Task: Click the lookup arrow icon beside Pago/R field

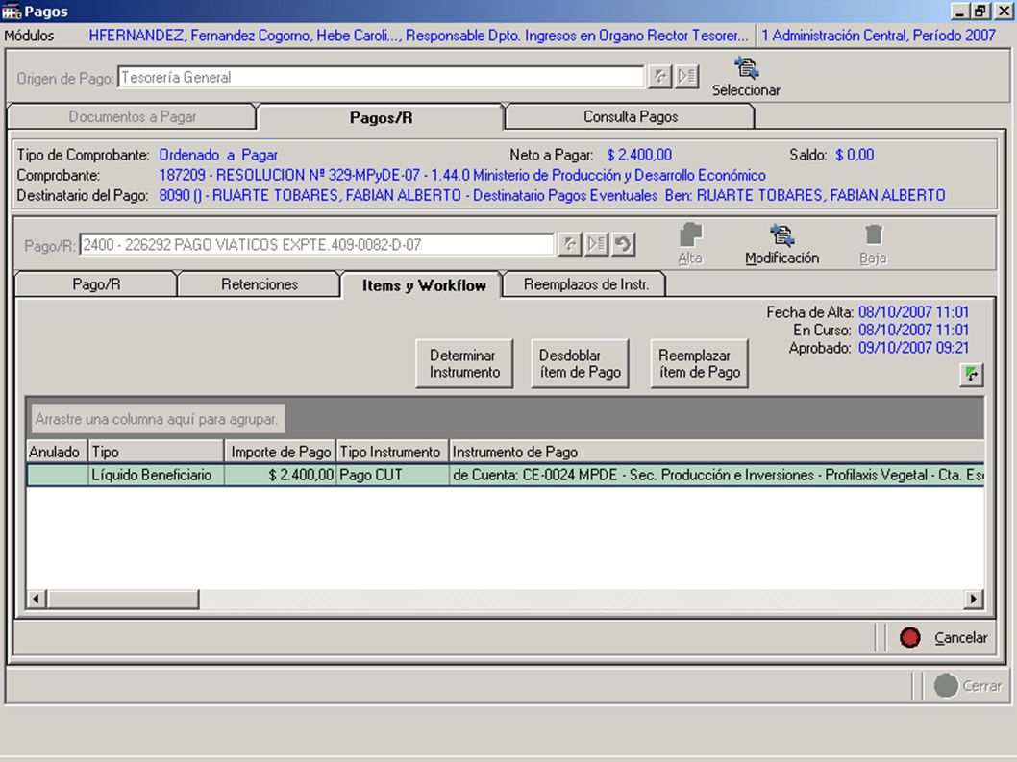Action: pyautogui.click(x=569, y=244)
